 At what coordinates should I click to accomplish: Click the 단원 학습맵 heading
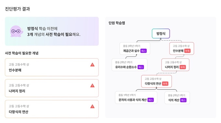(117, 23)
